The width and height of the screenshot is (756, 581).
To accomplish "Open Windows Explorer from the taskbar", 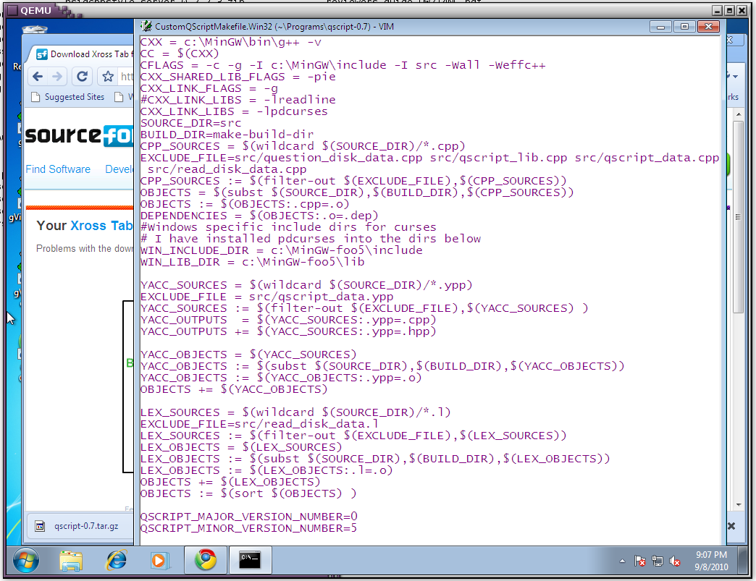I will [71, 560].
